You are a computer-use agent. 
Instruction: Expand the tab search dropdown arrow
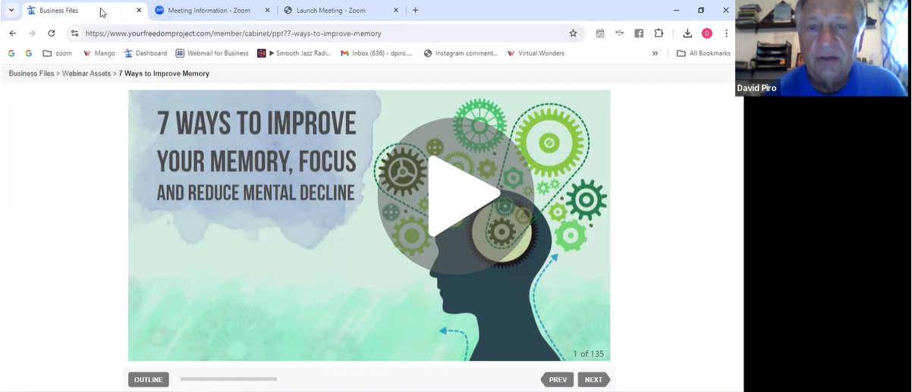tap(11, 11)
